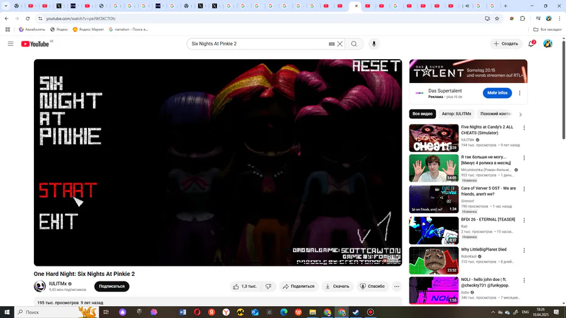The height and width of the screenshot is (318, 566).
Task: Open the Авиабилеты bookmark
Action: pos(32,30)
